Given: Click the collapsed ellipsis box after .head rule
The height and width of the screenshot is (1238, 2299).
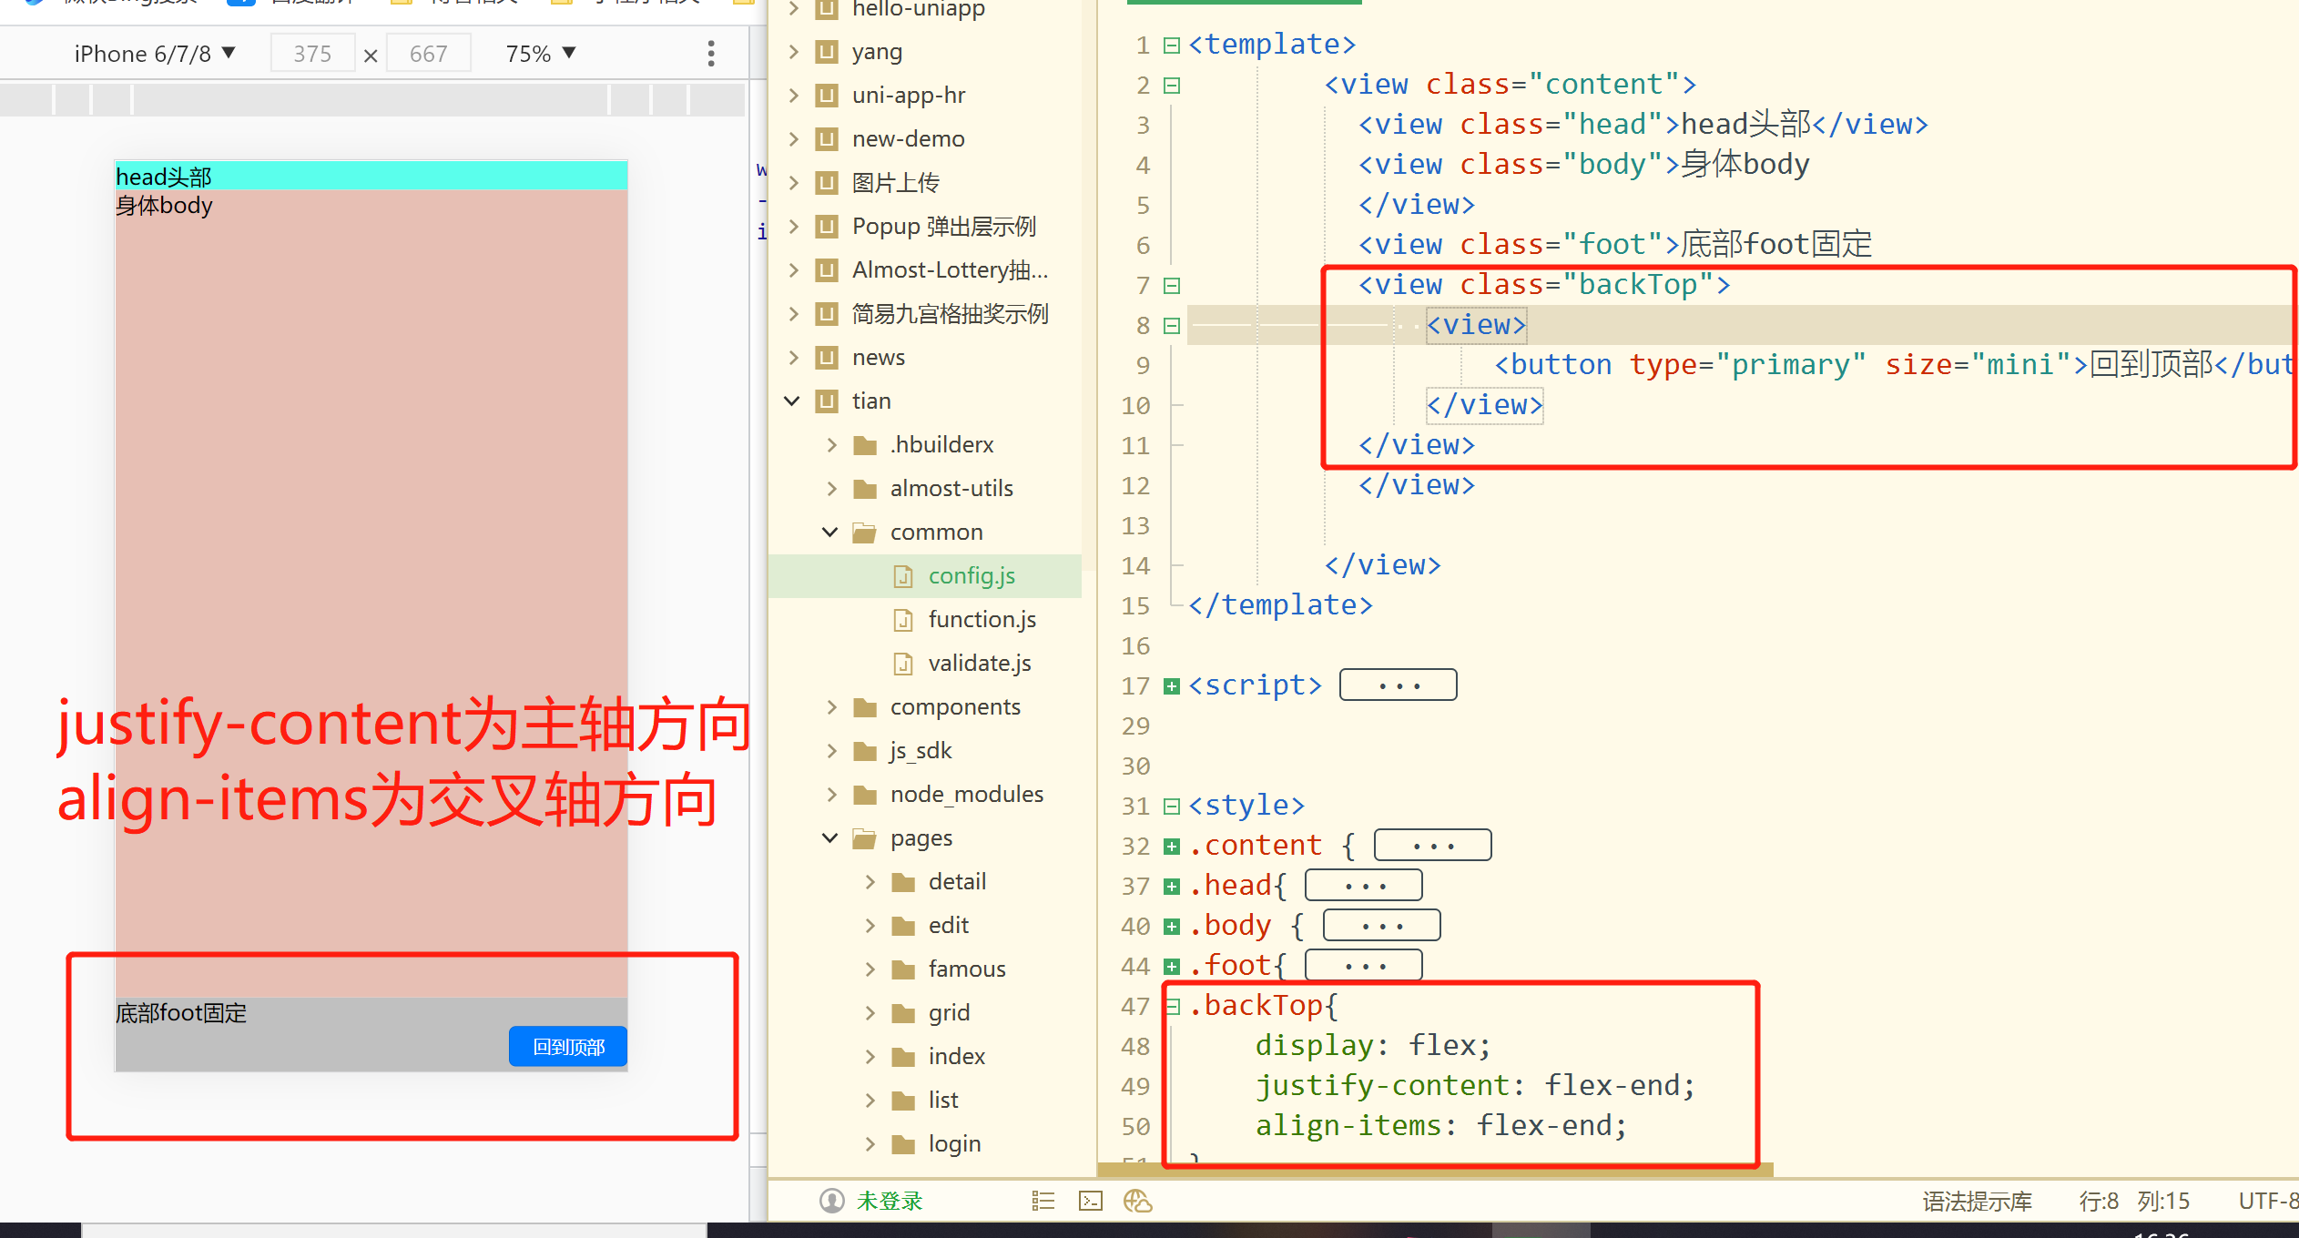Looking at the screenshot, I should pyautogui.click(x=1363, y=885).
